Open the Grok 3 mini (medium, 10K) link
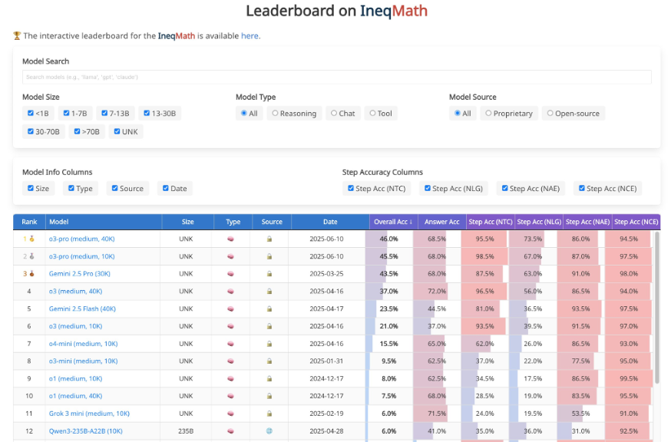Screen dimensions: 671x442 coord(89,414)
